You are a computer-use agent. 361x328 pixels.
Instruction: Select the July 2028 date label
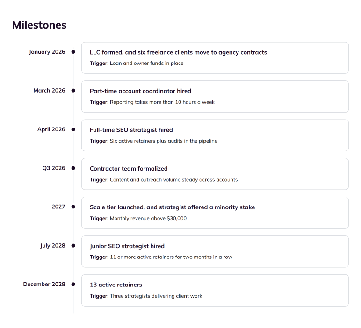pyautogui.click(x=53, y=246)
